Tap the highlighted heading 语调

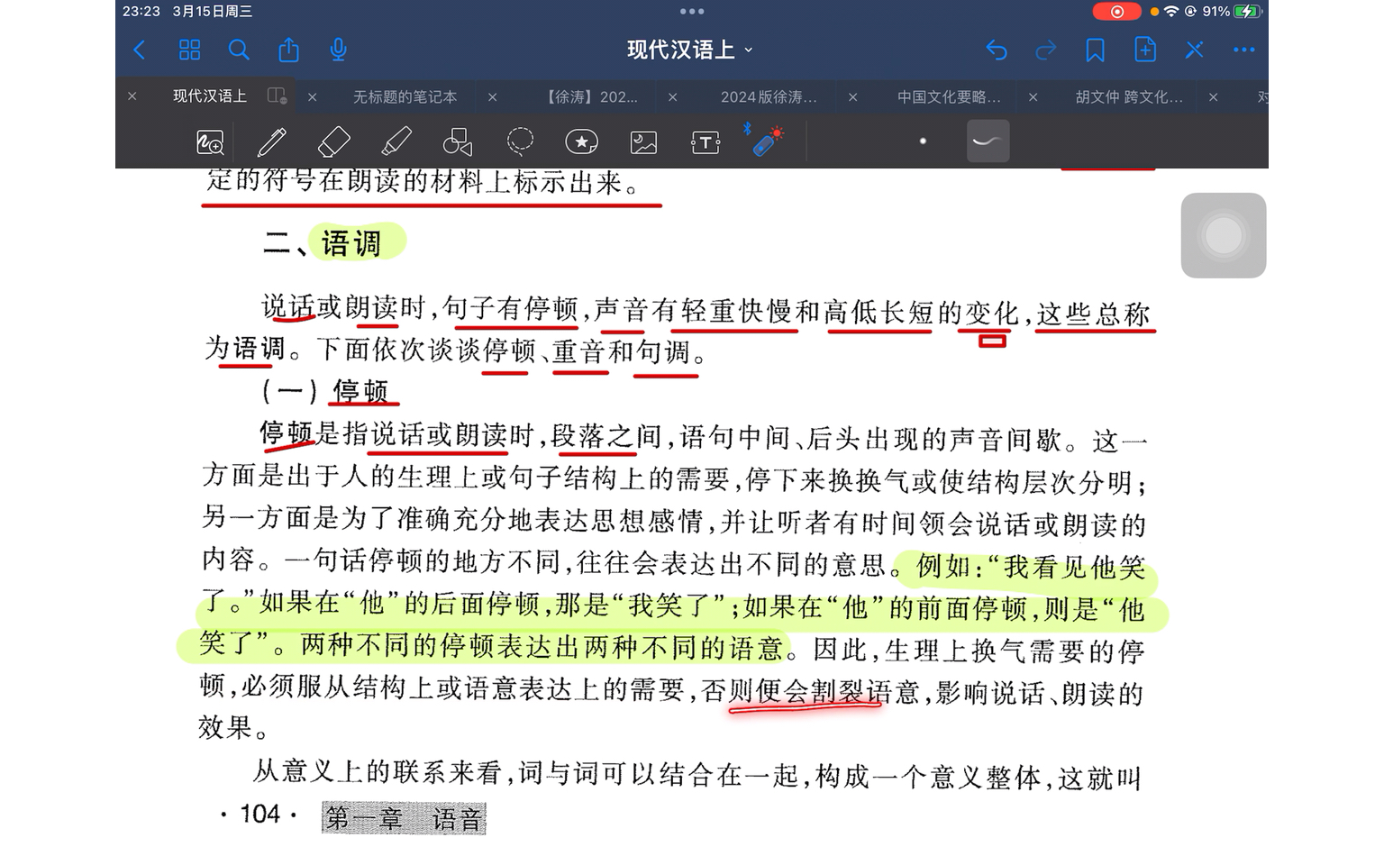(352, 243)
